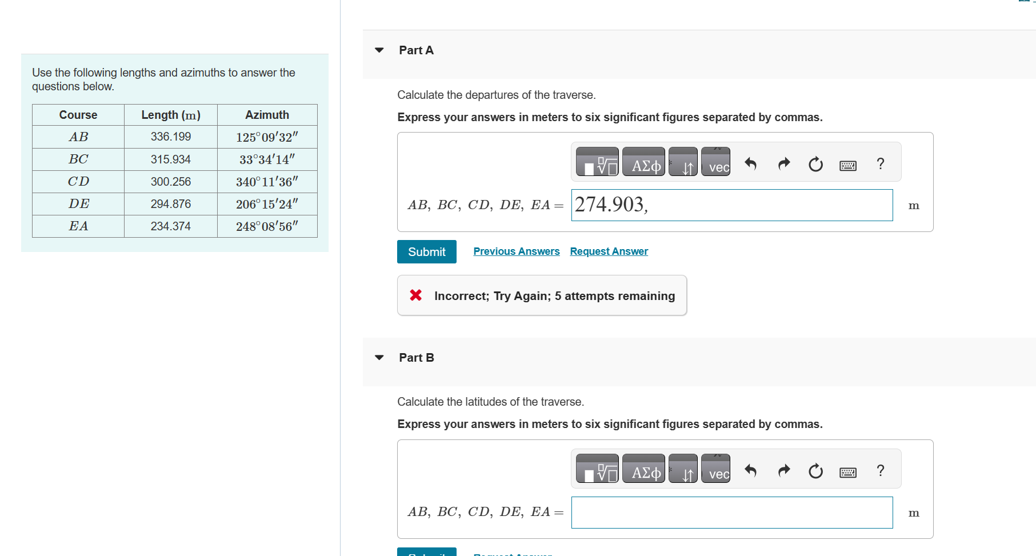Image resolution: width=1036 pixels, height=556 pixels.
Task: Submit the Part A answer
Action: click(x=426, y=251)
